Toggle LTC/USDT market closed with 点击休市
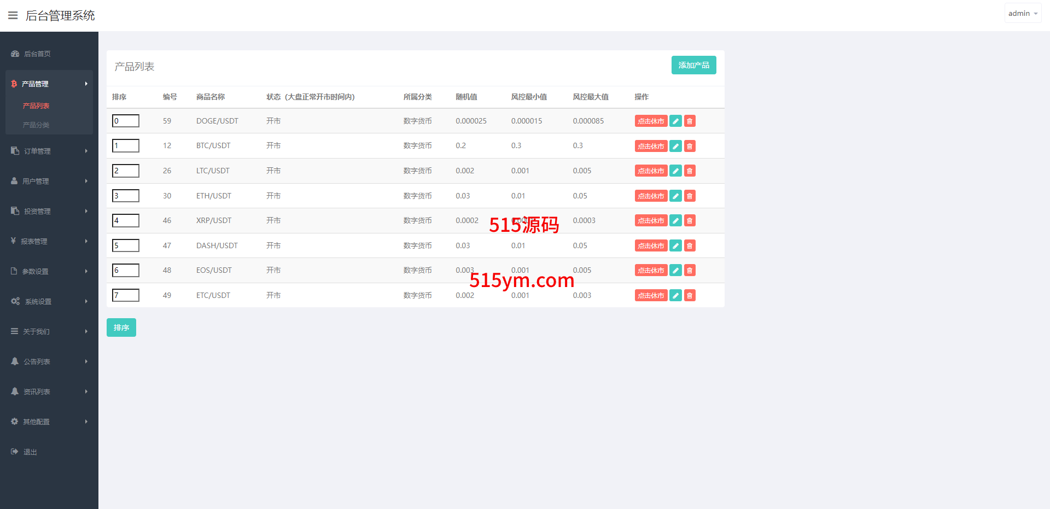This screenshot has width=1050, height=509. [x=651, y=171]
